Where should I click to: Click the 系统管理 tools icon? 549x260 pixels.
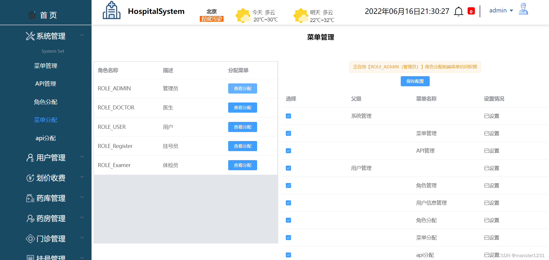point(30,36)
